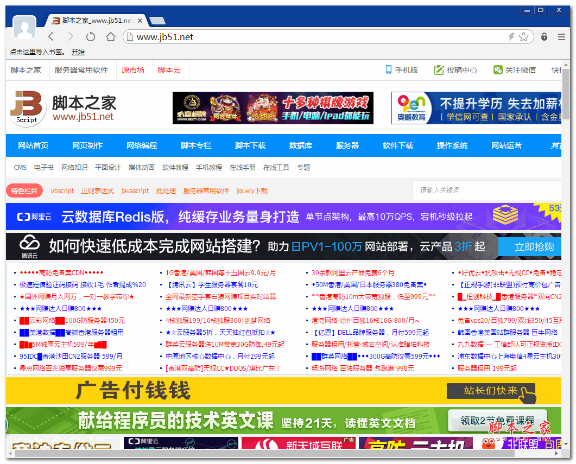Reload the page with the refresh icon
Image resolution: width=576 pixels, height=464 pixels.
tap(90, 37)
